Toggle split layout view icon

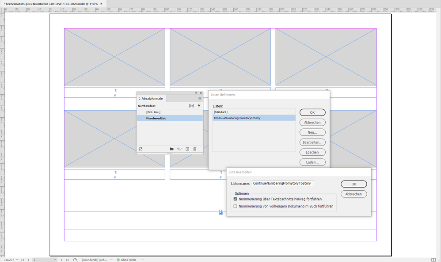tap(433, 260)
